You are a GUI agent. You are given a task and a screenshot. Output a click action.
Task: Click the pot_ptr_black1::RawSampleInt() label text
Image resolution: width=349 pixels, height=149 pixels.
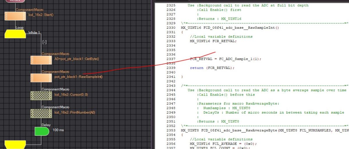(79, 77)
